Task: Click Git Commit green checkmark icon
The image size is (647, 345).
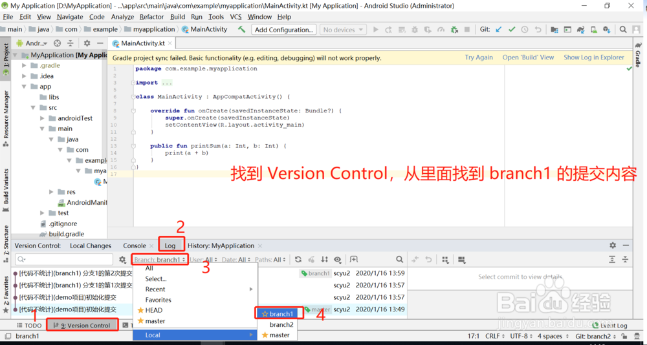Action: click(512, 30)
